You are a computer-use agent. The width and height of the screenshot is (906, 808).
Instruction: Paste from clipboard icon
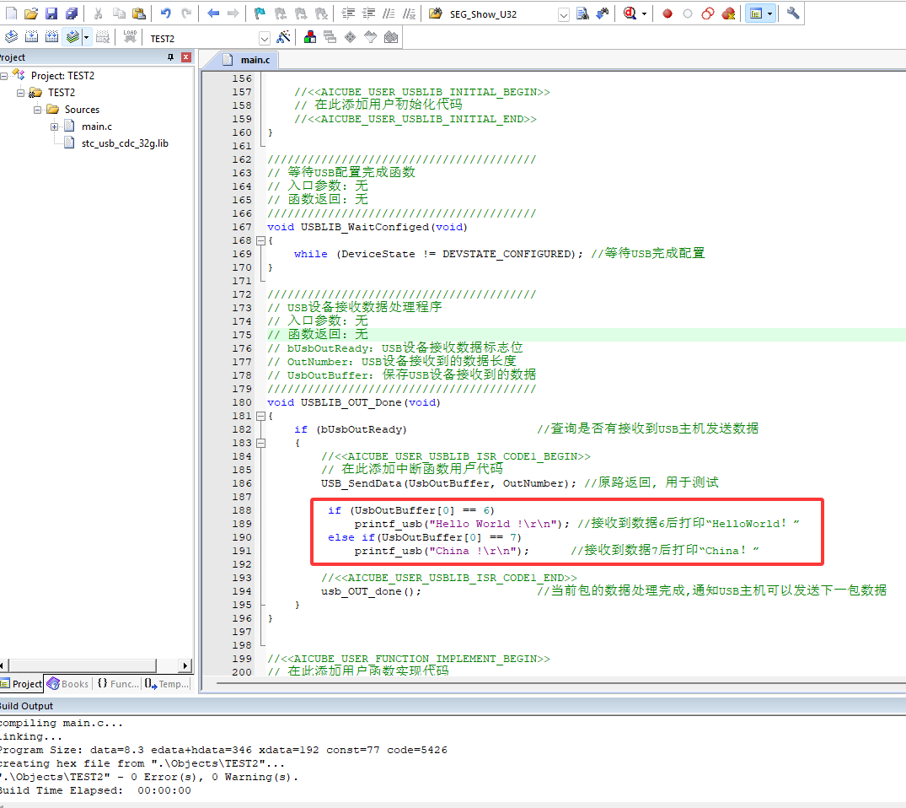(139, 13)
